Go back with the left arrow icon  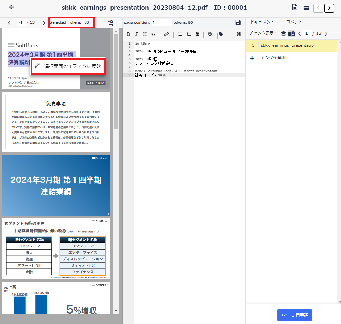[x=12, y=7]
